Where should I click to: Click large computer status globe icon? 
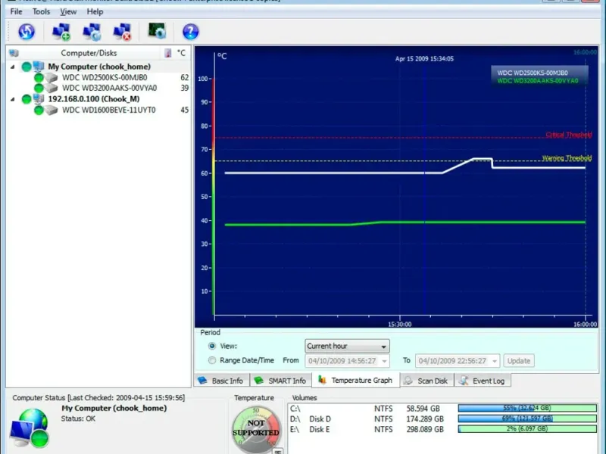[x=30, y=428]
